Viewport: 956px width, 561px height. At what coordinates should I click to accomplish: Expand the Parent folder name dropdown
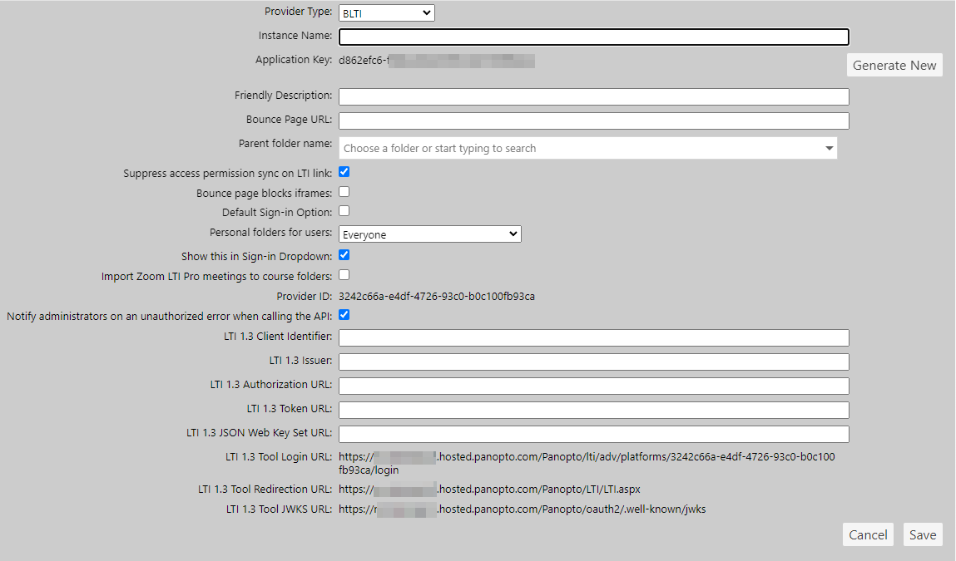click(587, 148)
